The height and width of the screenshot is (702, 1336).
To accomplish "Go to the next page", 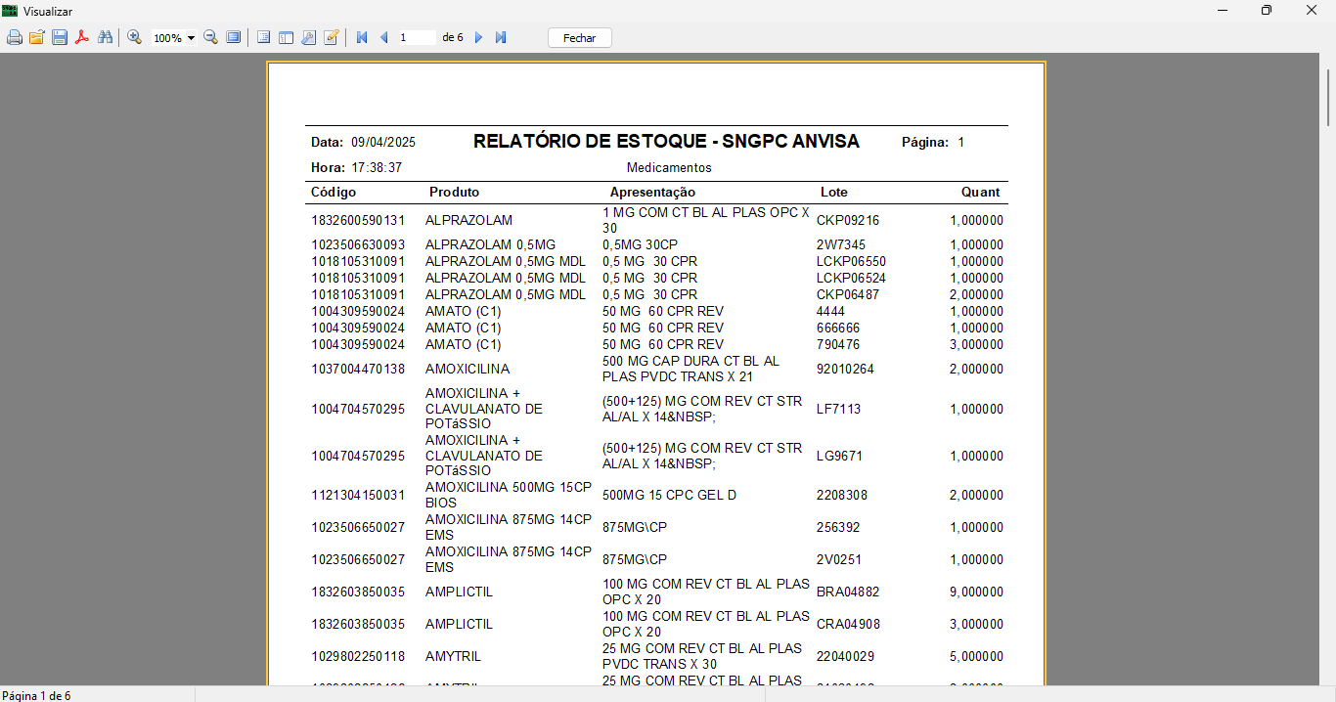I will [x=478, y=38].
